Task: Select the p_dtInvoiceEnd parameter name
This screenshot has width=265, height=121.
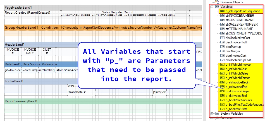Action: coord(236,96)
